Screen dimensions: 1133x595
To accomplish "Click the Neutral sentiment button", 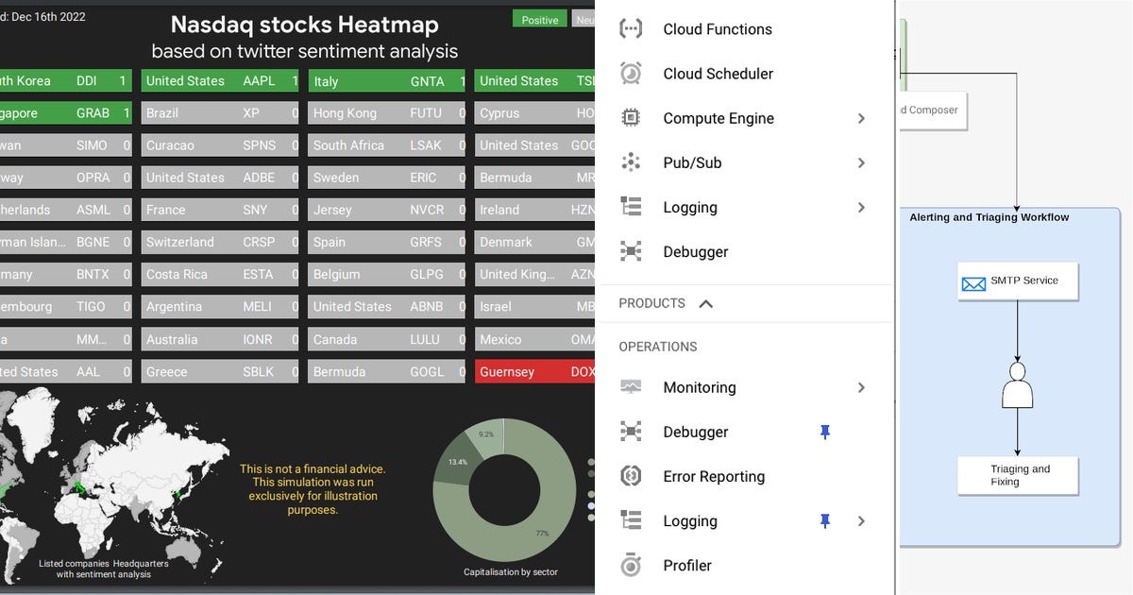I will (x=582, y=18).
